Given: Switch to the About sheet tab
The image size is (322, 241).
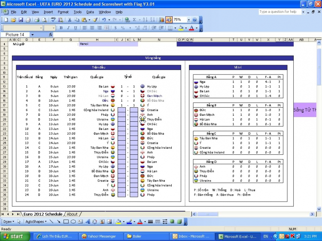Looking at the screenshot, I should (x=72, y=214).
